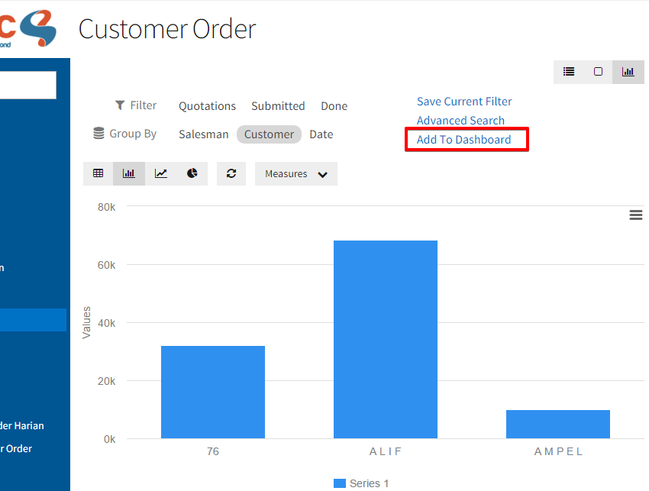Screen dimensions: 649x491
Task: Select bar chart mode icon
Action: [x=129, y=173]
